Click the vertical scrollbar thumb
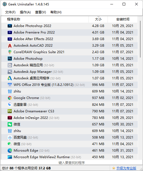Viewport: 143px width, 171px height. (x=140, y=39)
